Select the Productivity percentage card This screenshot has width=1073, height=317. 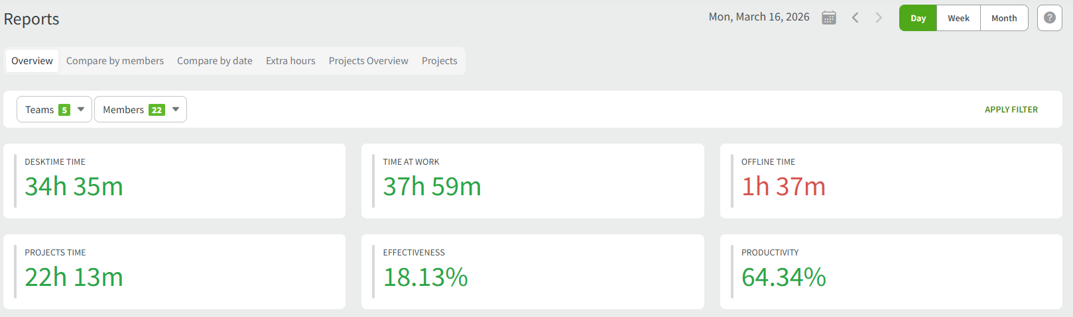tap(891, 271)
